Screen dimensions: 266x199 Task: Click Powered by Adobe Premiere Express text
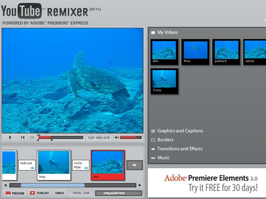click(x=45, y=23)
